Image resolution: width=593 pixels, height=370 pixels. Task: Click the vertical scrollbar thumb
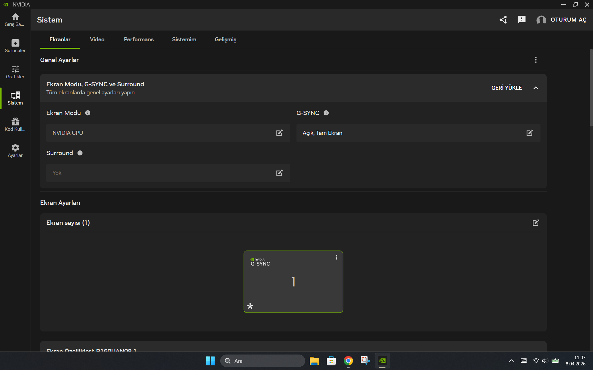point(591,88)
